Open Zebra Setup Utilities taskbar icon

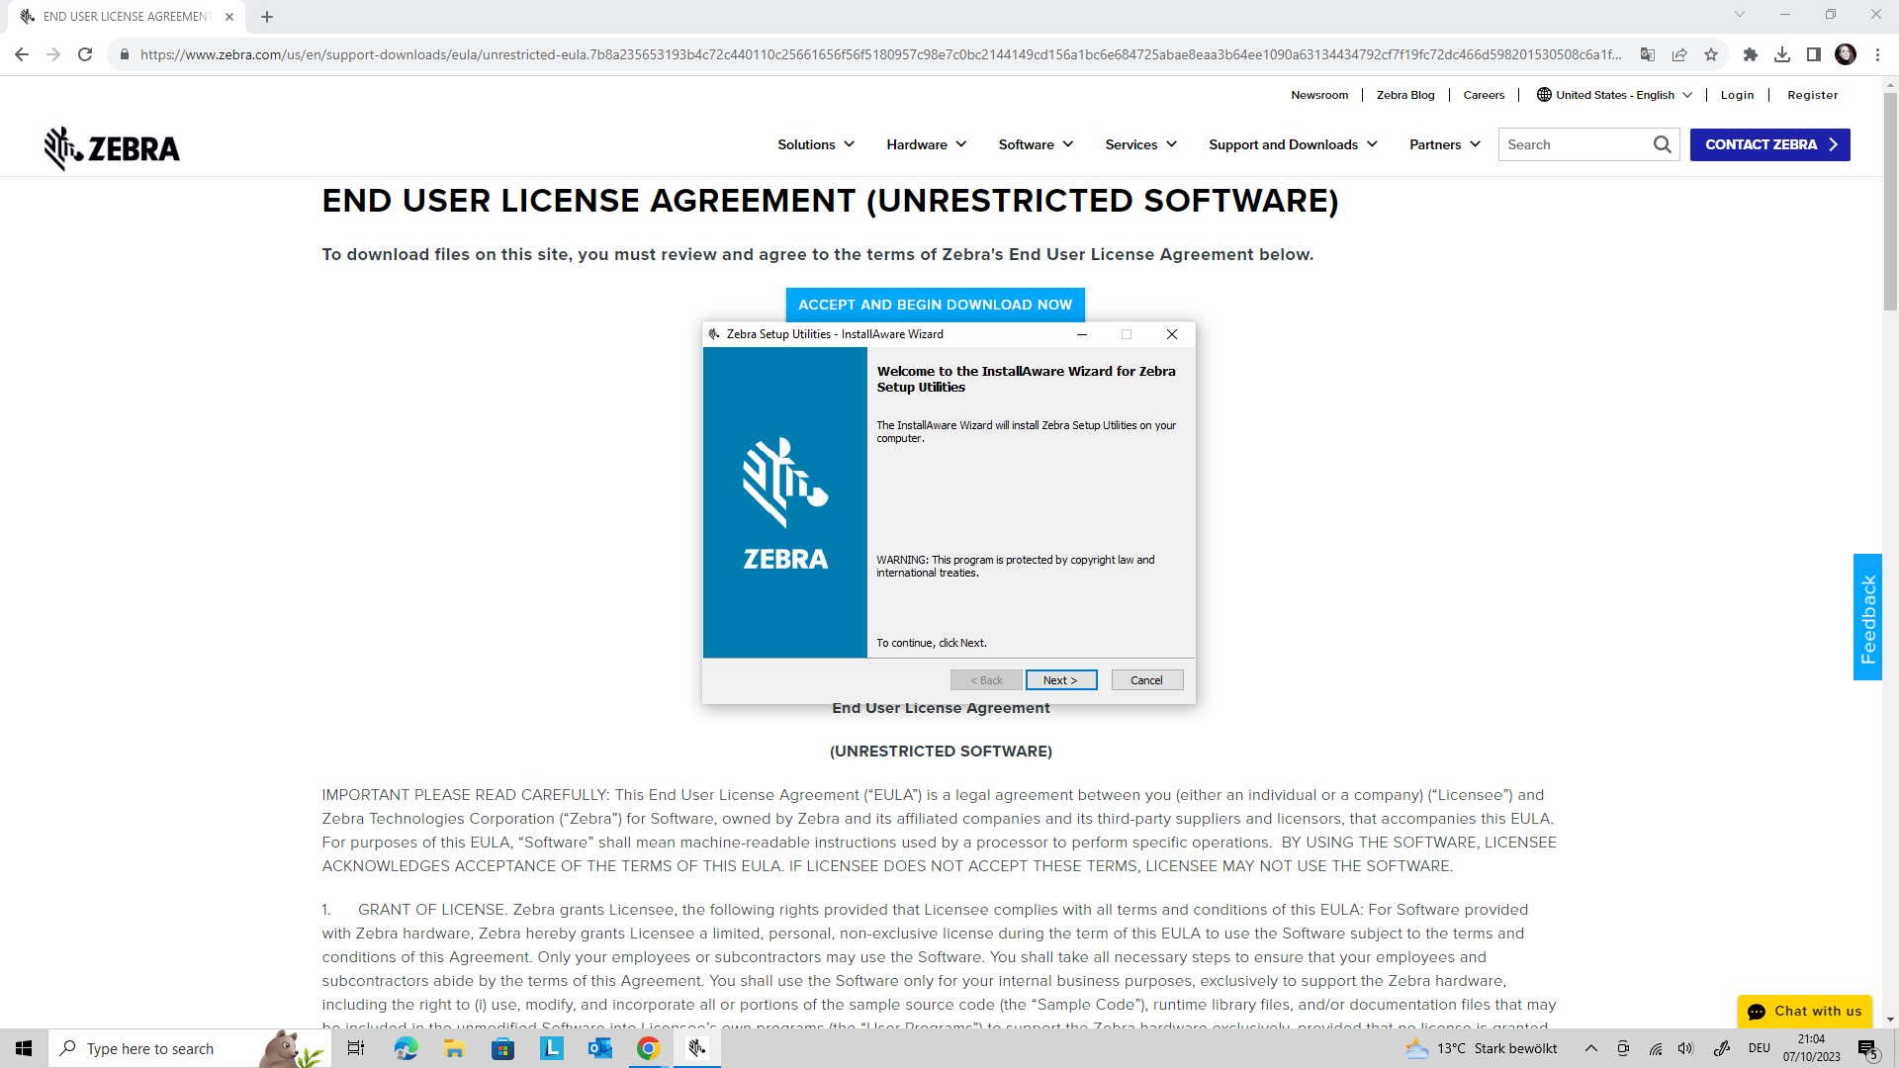click(697, 1048)
